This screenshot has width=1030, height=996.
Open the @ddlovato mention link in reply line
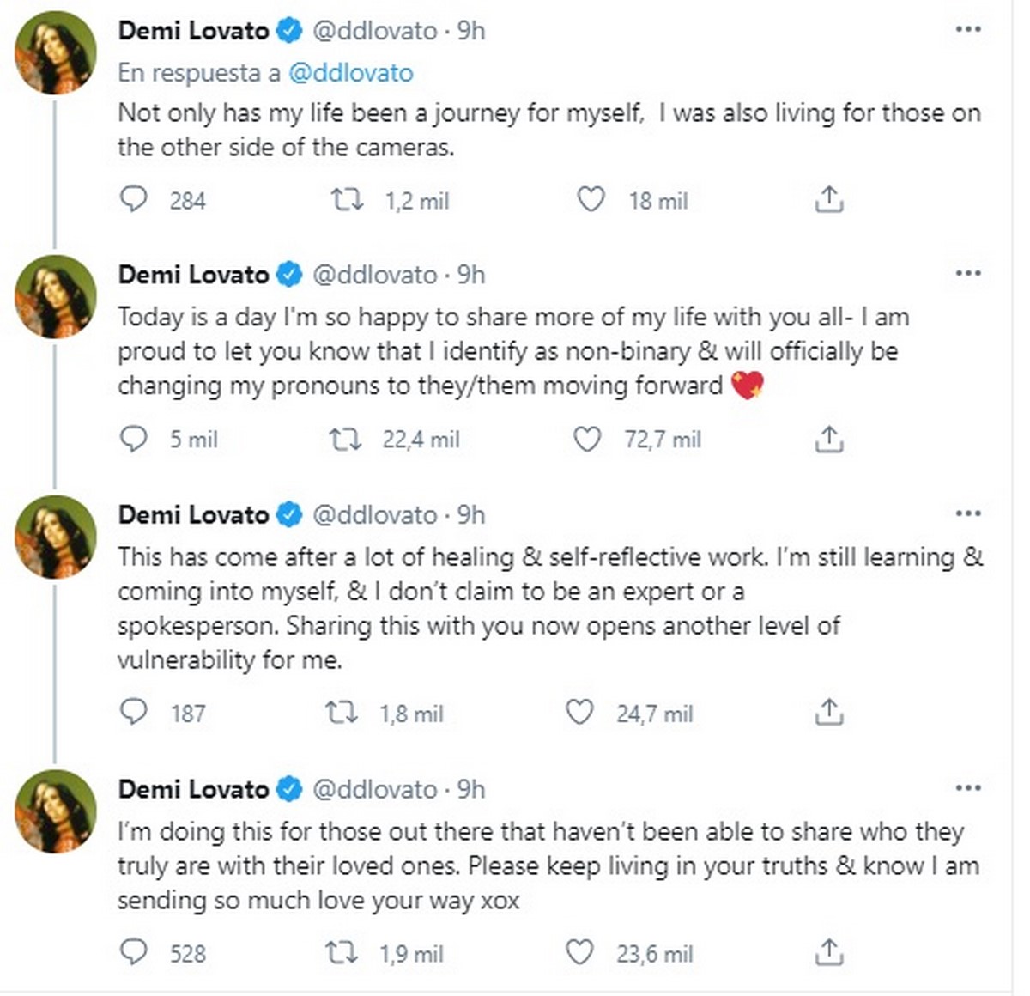[x=351, y=73]
